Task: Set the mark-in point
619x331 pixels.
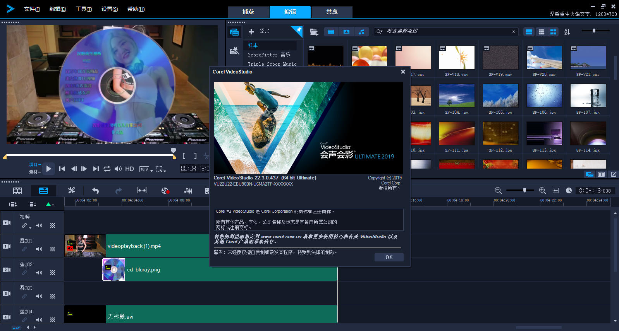Action: 184,156
